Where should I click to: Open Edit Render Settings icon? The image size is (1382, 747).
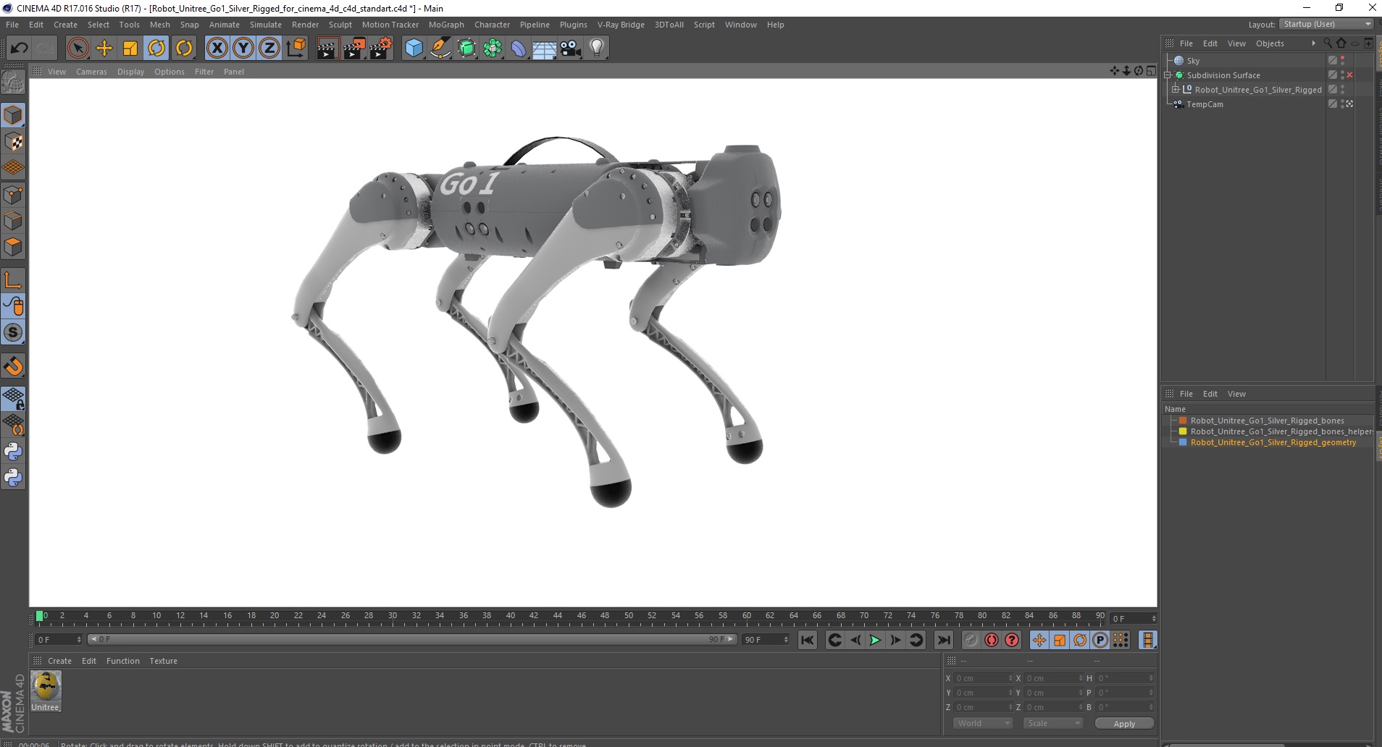coord(380,48)
